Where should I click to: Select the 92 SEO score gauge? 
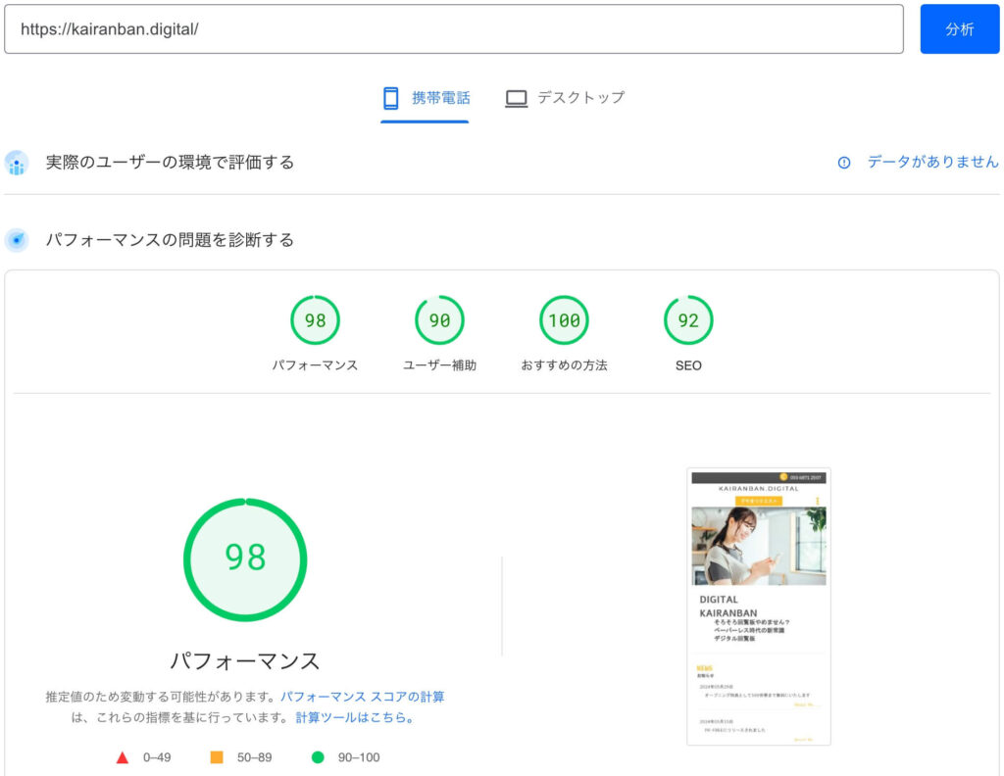click(x=688, y=320)
